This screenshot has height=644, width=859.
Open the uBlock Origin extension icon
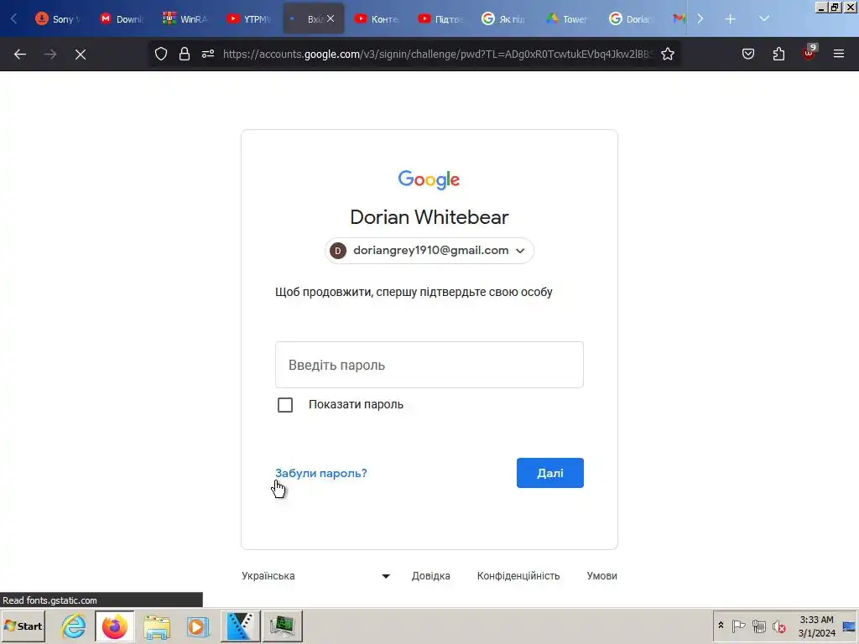coord(810,53)
